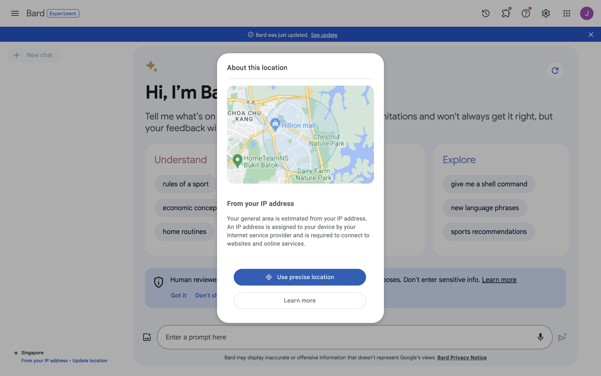Open Learn more in privacy banner
The image size is (601, 376).
(x=499, y=279)
